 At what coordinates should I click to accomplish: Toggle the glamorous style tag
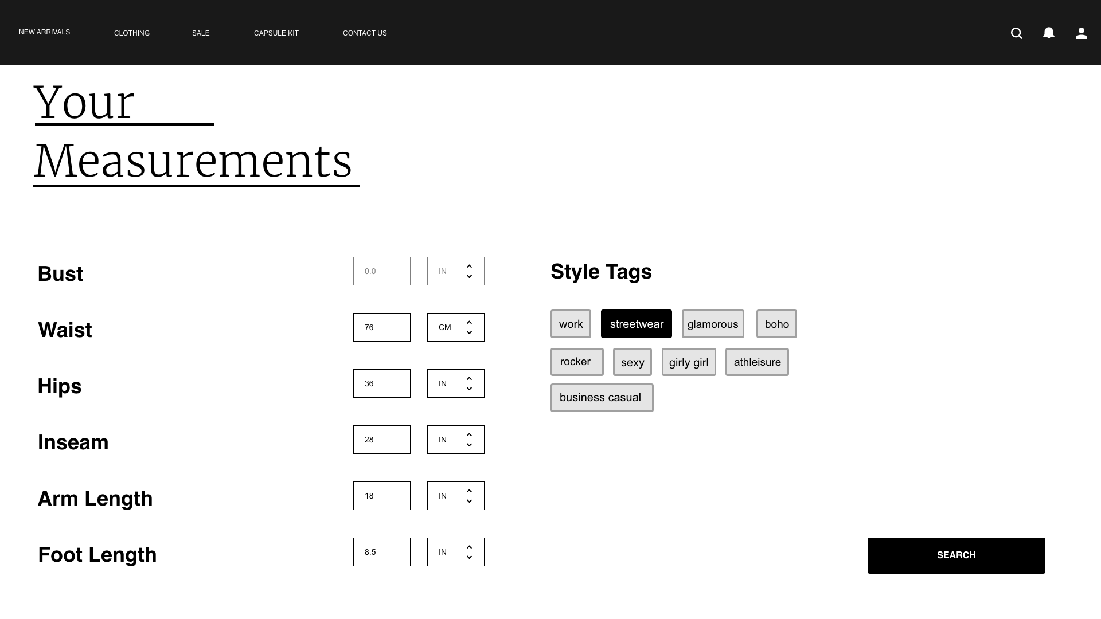coord(712,324)
